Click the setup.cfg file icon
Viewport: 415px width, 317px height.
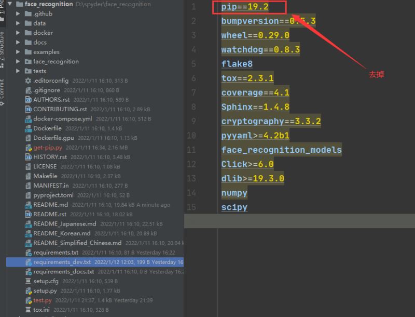29,281
